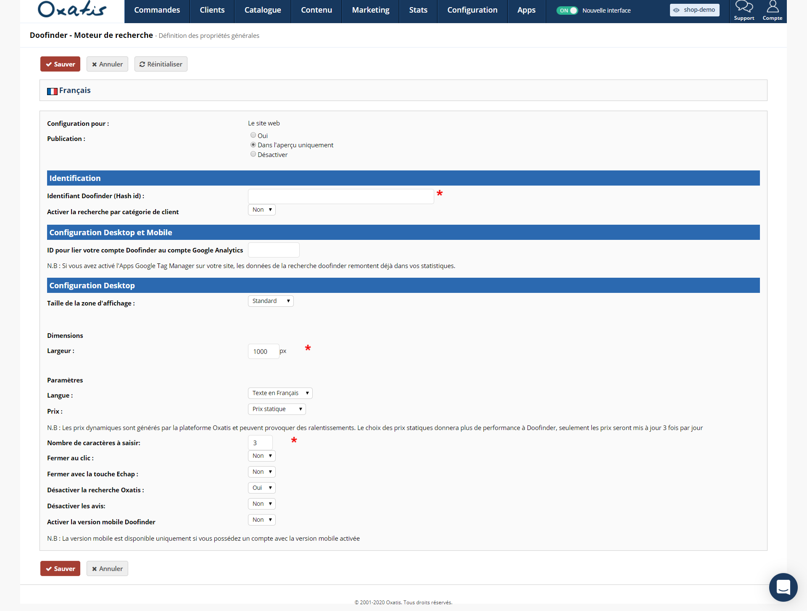Click the bottom Annuler button
The height and width of the screenshot is (611, 807).
pos(107,568)
